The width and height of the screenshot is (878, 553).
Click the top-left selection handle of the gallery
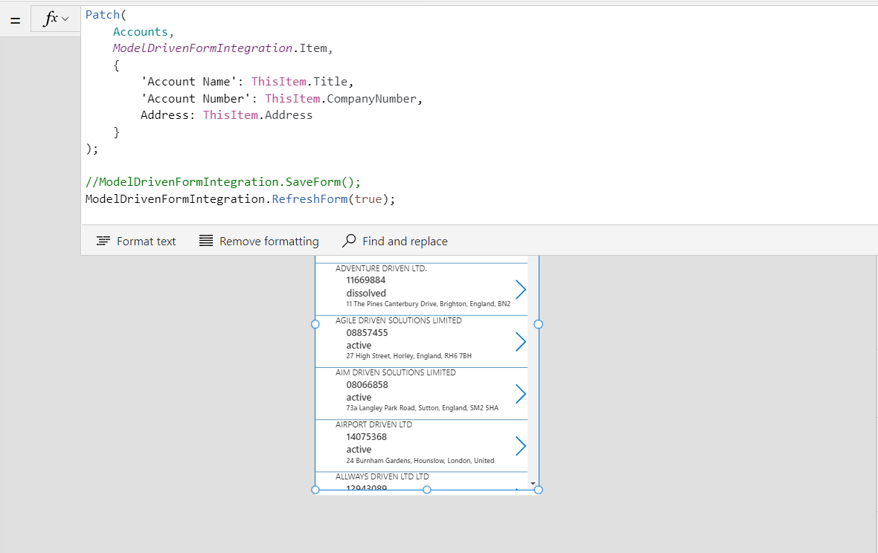pyautogui.click(x=314, y=323)
